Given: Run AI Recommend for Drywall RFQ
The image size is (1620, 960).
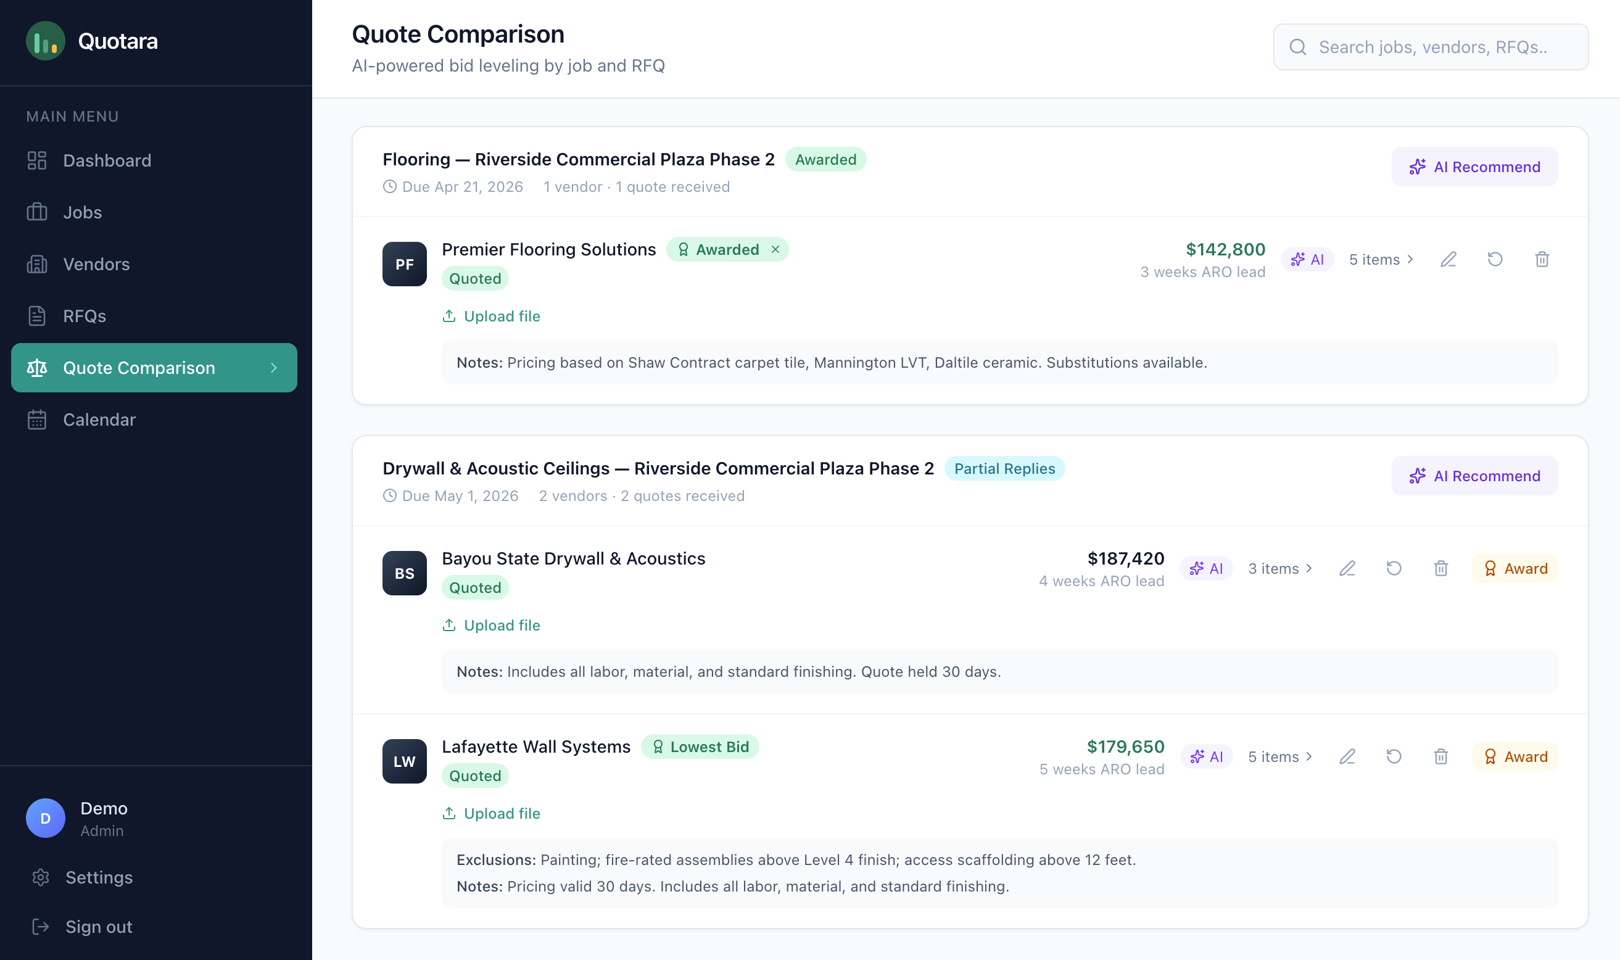Looking at the screenshot, I should [x=1474, y=476].
